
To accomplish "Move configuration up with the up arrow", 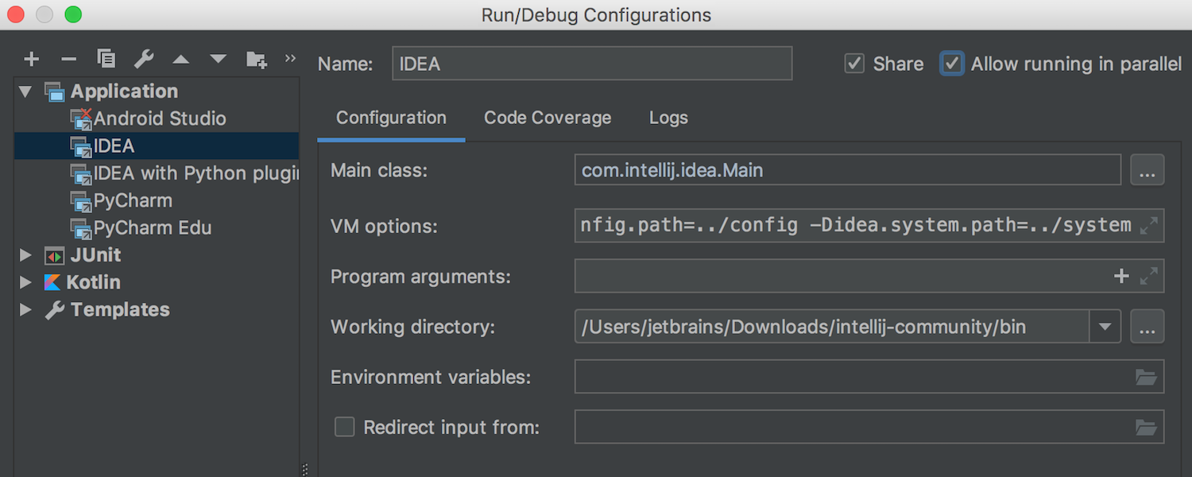I will (181, 59).
